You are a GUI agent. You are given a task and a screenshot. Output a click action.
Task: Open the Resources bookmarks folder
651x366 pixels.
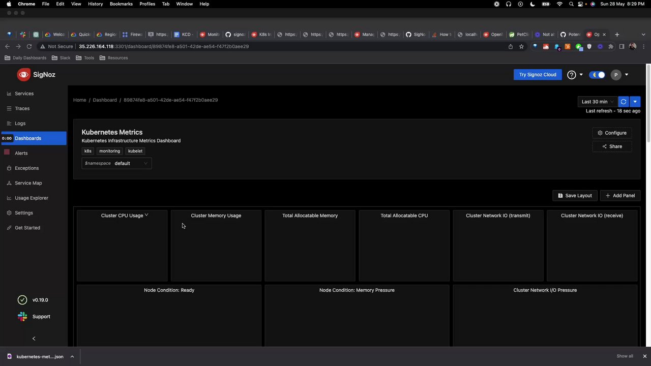coord(113,58)
